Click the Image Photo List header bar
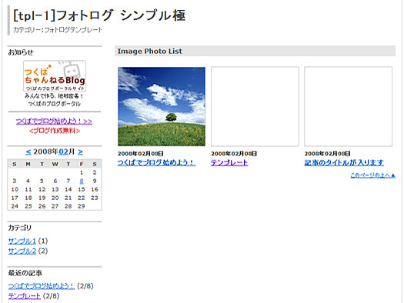 coord(255,51)
